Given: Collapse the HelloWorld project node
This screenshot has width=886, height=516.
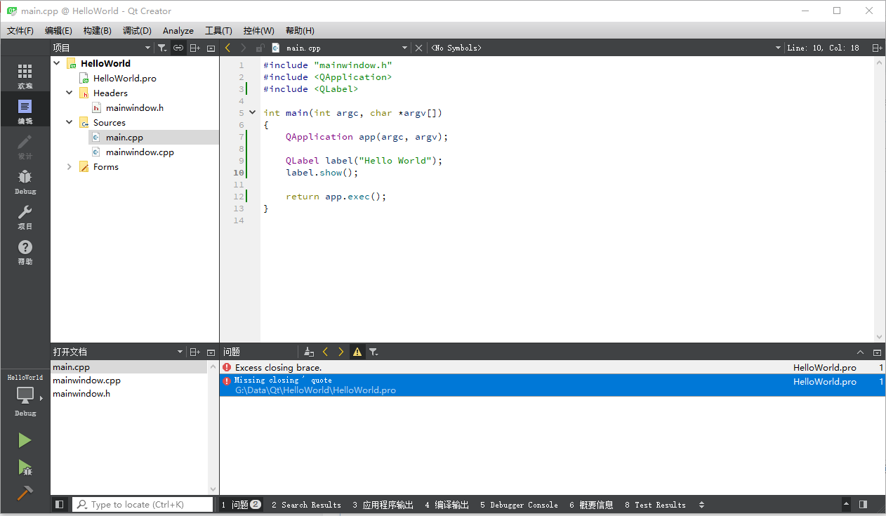Looking at the screenshot, I should pos(57,63).
